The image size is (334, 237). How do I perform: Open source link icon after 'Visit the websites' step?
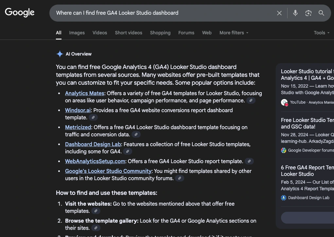[x=96, y=211]
